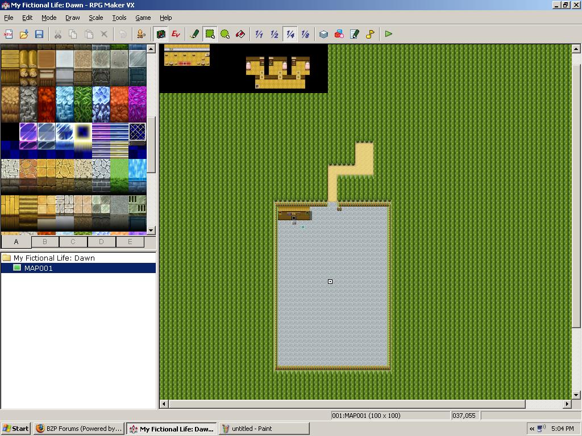Select the Flood Fill tool
The width and height of the screenshot is (582, 436).
(240, 33)
